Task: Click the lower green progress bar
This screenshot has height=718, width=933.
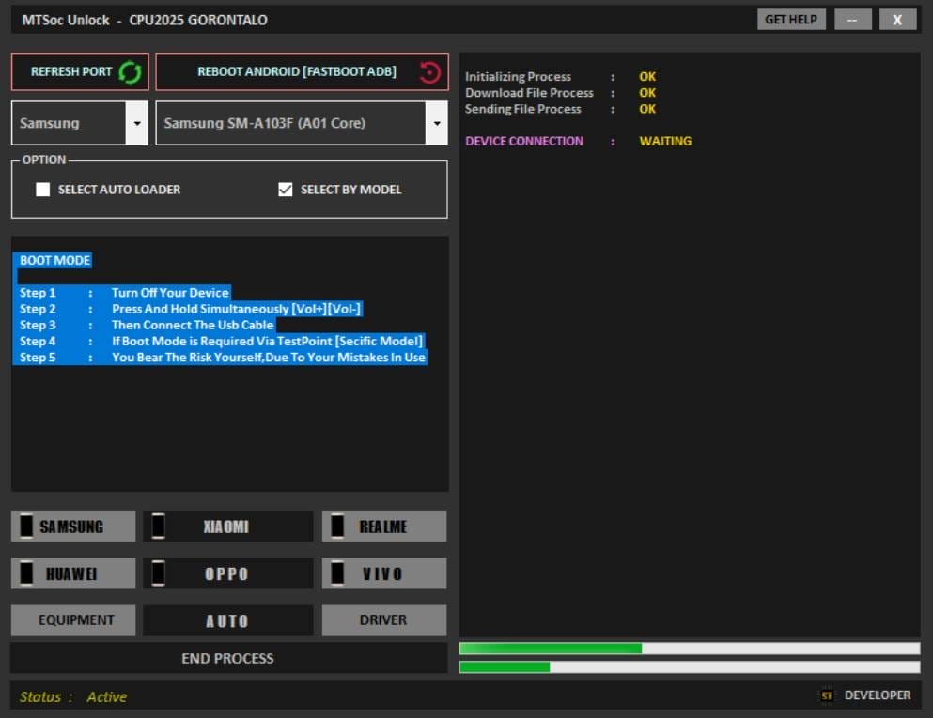Action: [688, 666]
